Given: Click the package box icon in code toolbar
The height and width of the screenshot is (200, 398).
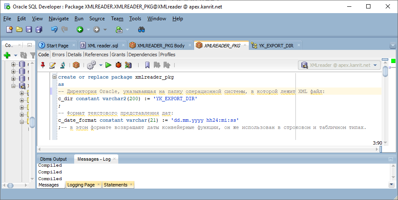Looking at the screenshot, I should click(76, 65).
